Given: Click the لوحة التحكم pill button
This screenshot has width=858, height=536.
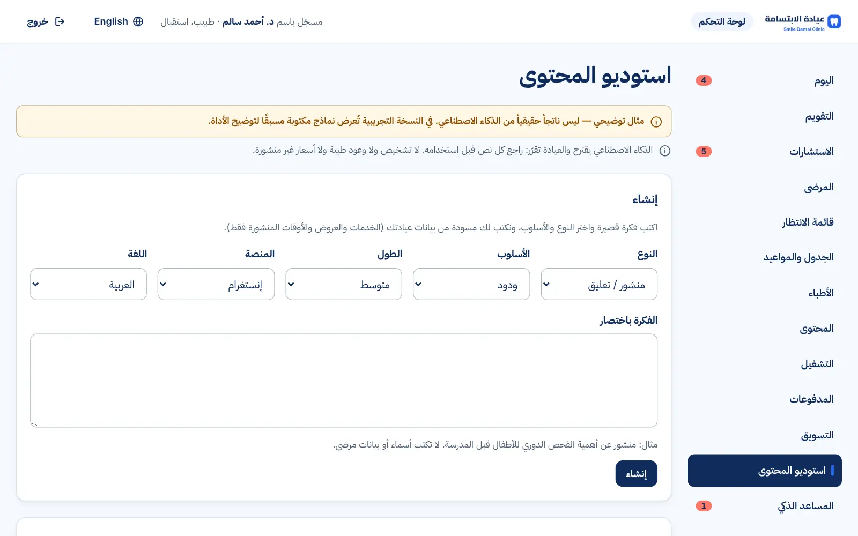Looking at the screenshot, I should pos(722,21).
